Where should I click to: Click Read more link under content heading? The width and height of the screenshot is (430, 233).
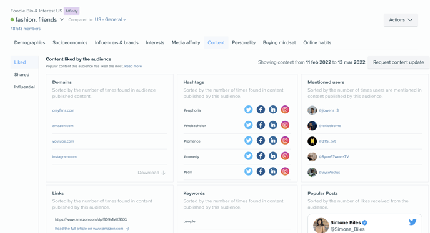point(133,66)
